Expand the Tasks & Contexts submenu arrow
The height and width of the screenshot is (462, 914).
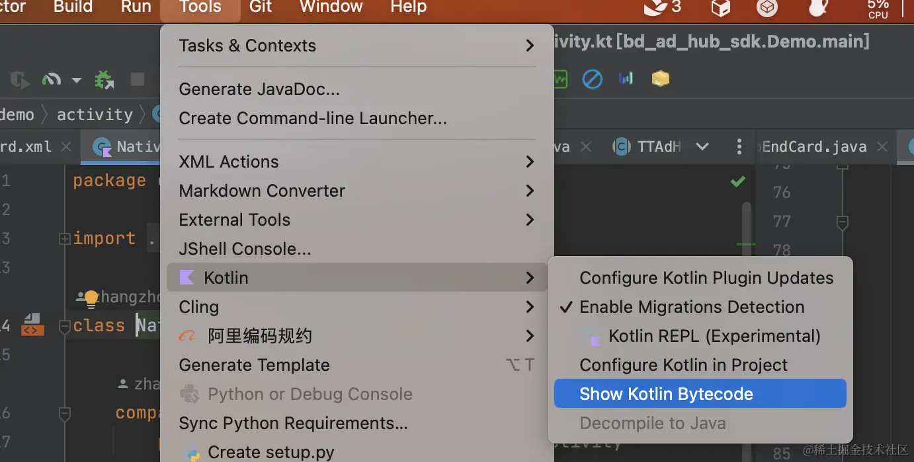530,46
